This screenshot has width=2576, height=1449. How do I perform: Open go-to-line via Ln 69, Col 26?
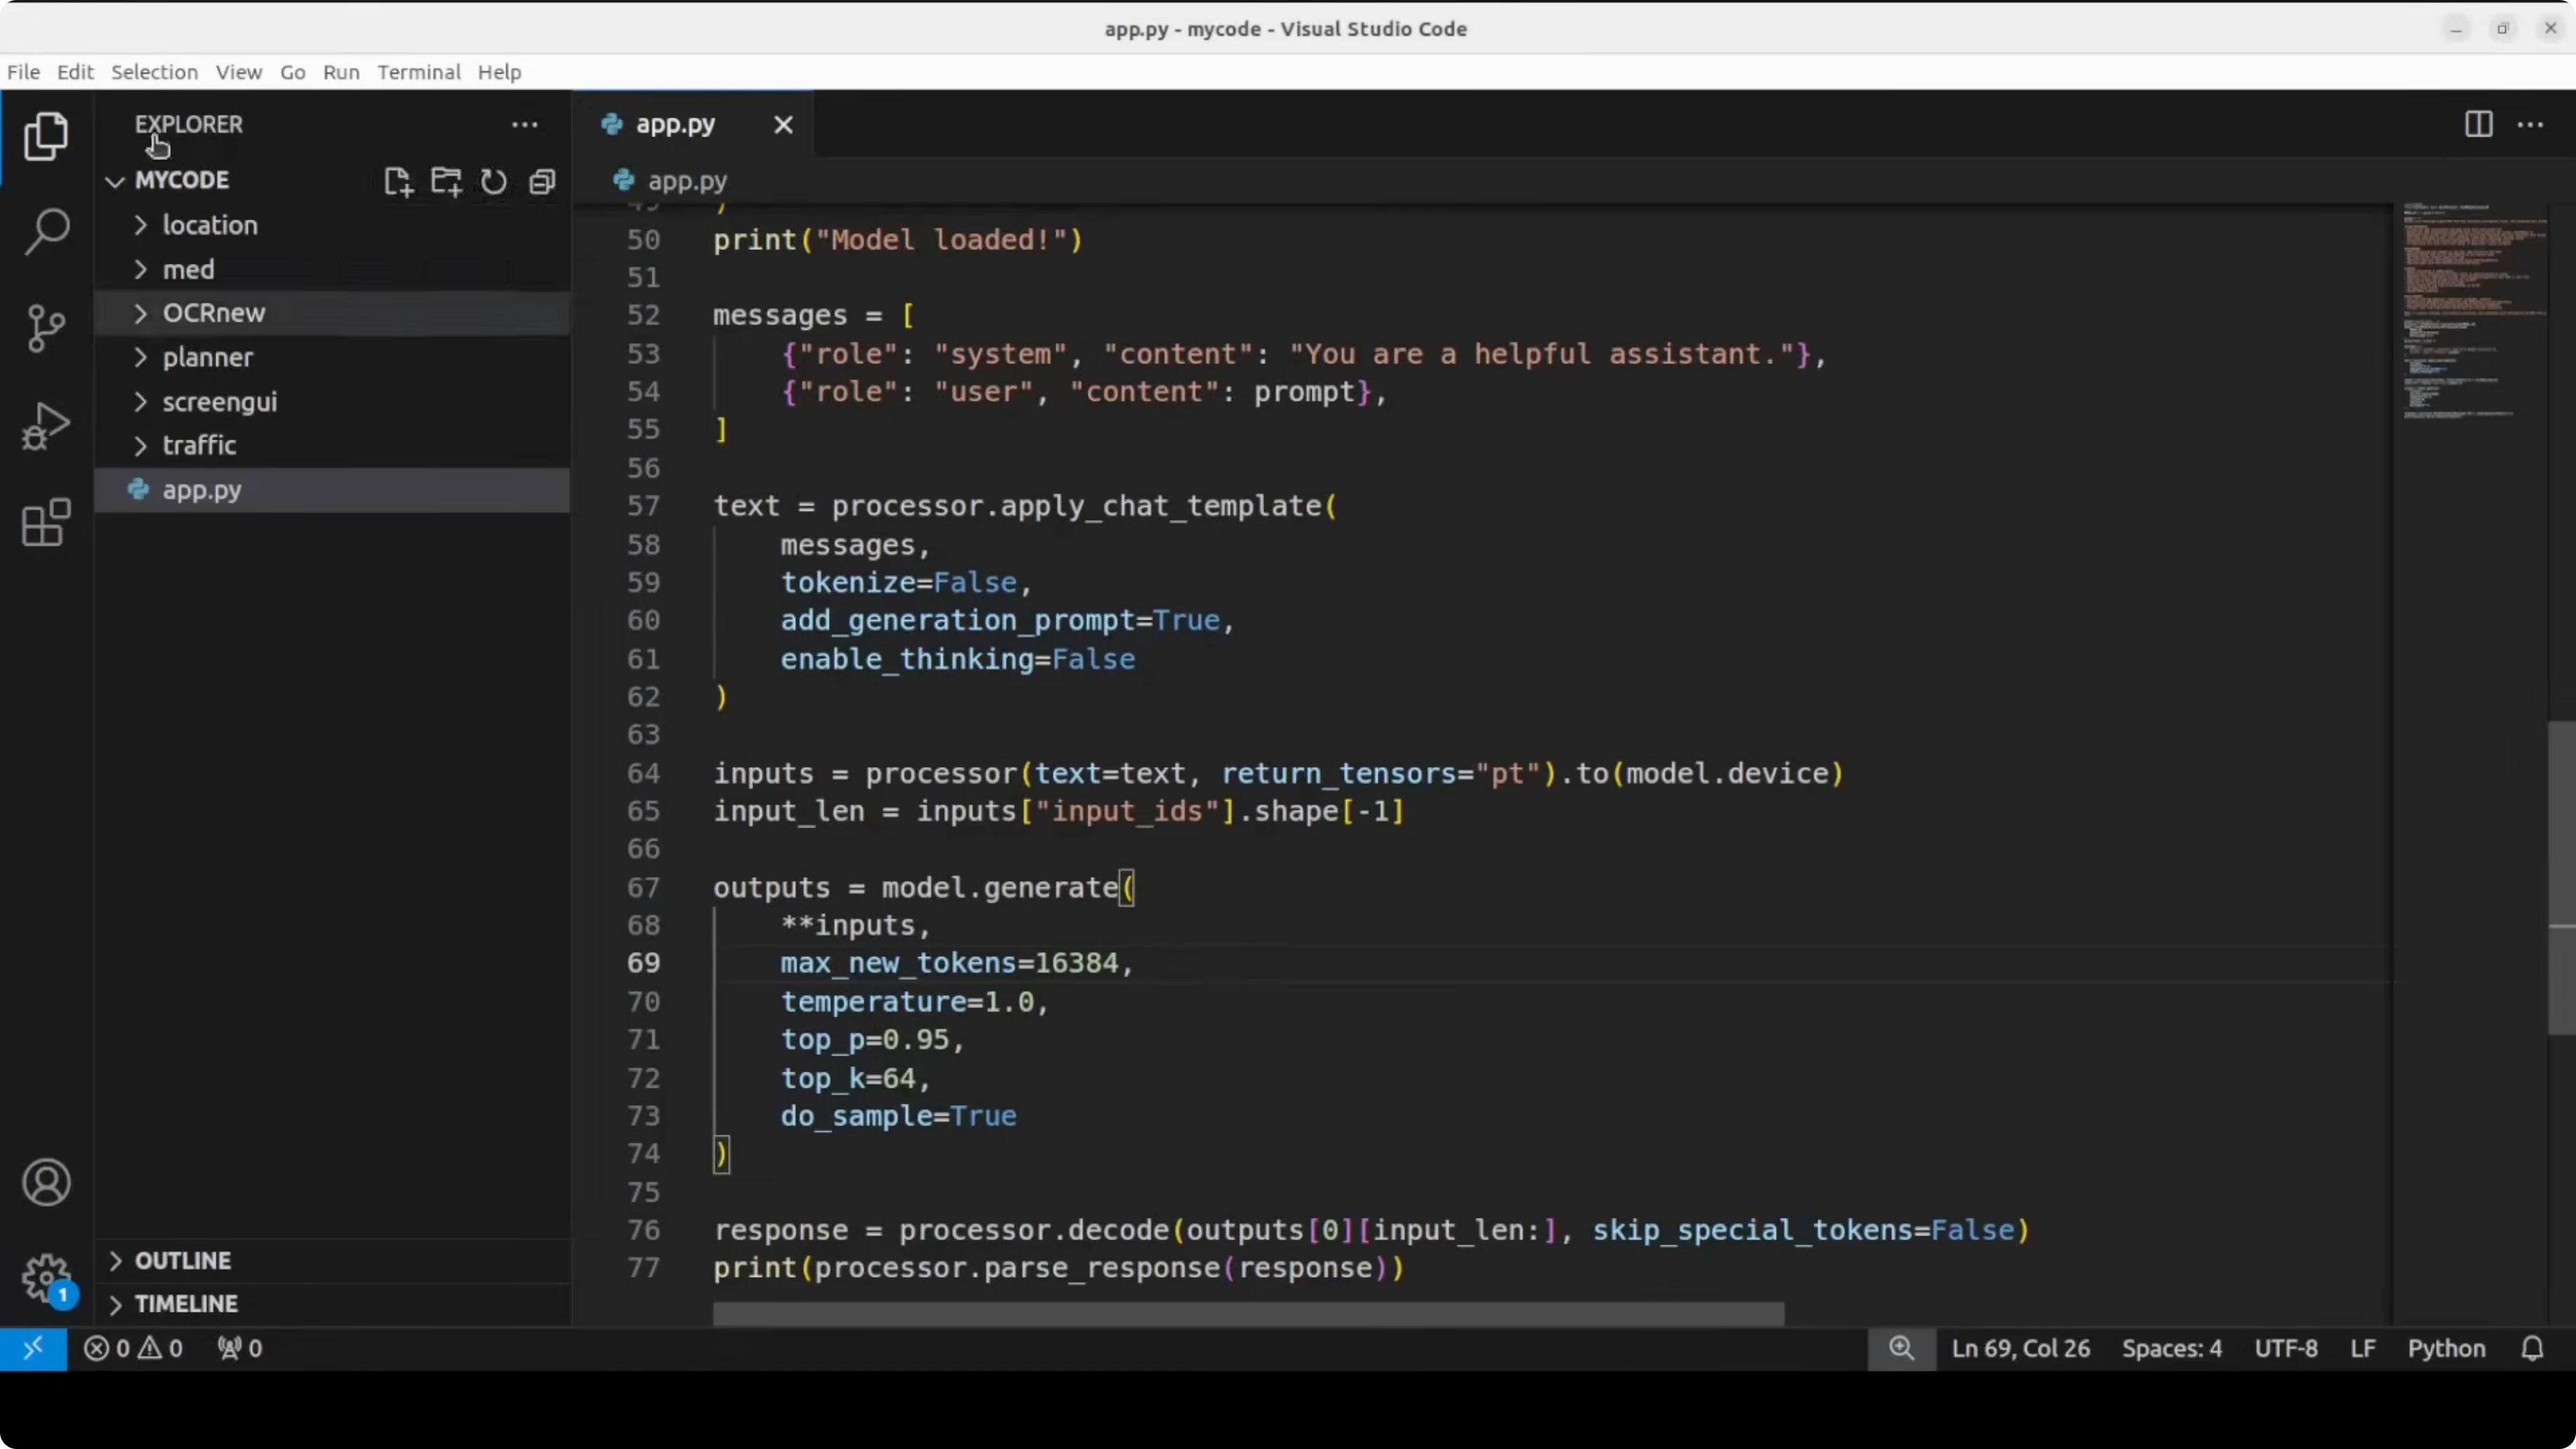click(x=2020, y=1348)
